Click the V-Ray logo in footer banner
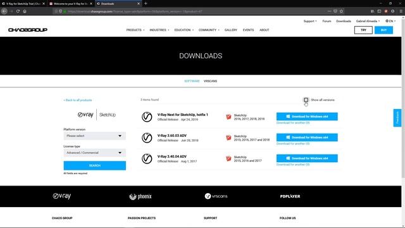This screenshot has height=228, width=405. [x=62, y=196]
